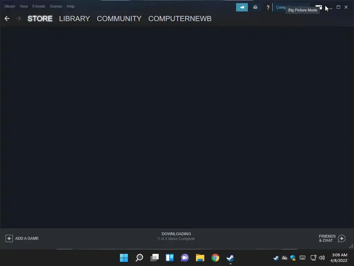The height and width of the screenshot is (266, 354).
Task: Open the View menu
Action: [24, 6]
